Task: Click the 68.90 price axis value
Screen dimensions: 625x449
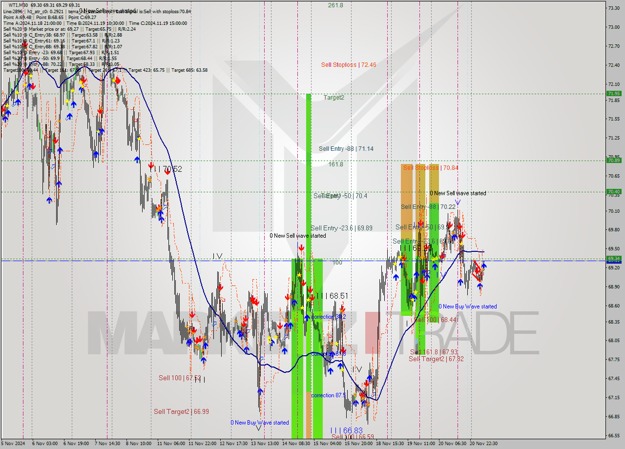Action: pos(614,286)
